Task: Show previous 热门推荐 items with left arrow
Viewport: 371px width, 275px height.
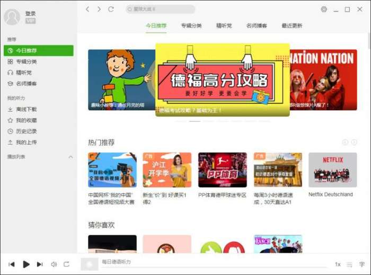Action: point(345,142)
